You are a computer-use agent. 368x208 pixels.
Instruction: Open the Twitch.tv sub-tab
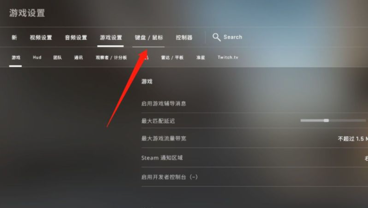[x=228, y=57]
